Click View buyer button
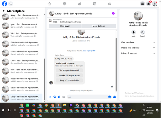This screenshot has width=161, height=118. pyautogui.click(x=65, y=26)
